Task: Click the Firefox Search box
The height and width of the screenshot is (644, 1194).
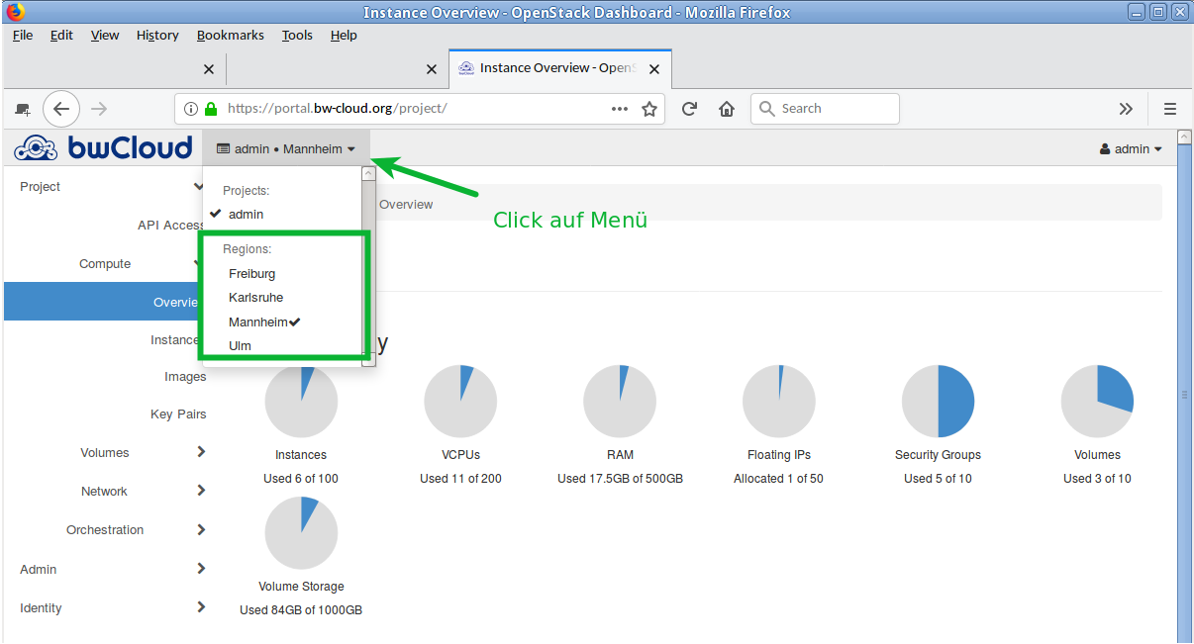Action: click(825, 109)
